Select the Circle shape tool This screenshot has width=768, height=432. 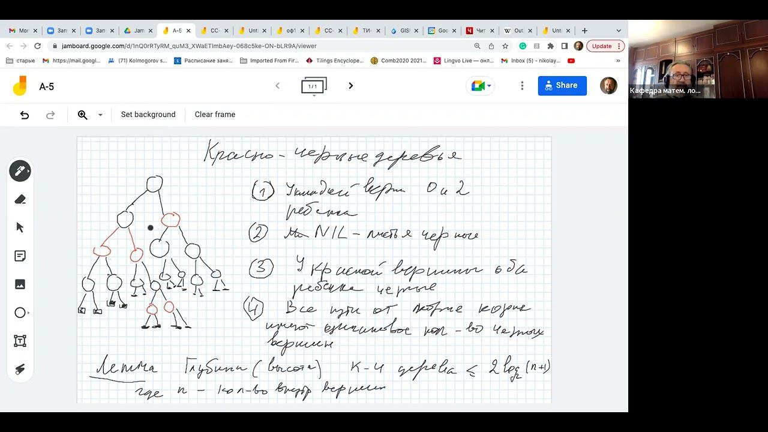(20, 313)
